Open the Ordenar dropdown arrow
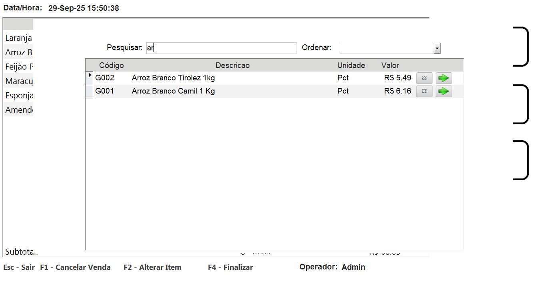 (437, 48)
